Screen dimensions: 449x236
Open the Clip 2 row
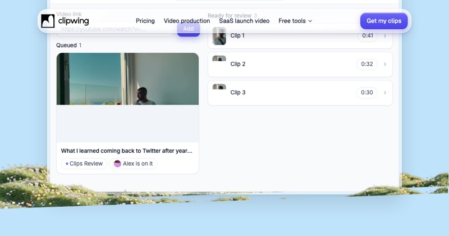pos(300,64)
